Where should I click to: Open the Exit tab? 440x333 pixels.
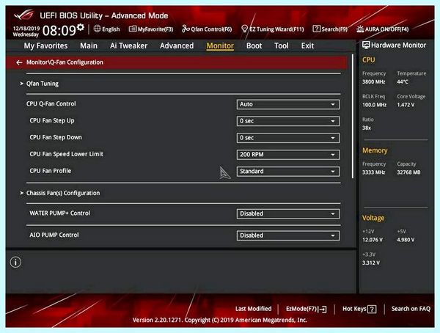click(x=307, y=45)
